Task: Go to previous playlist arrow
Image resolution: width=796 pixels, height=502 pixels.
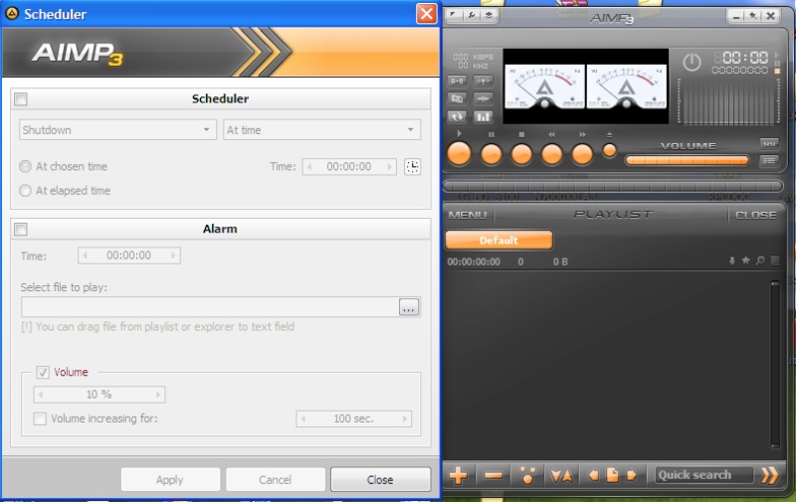Action: pyautogui.click(x=593, y=475)
